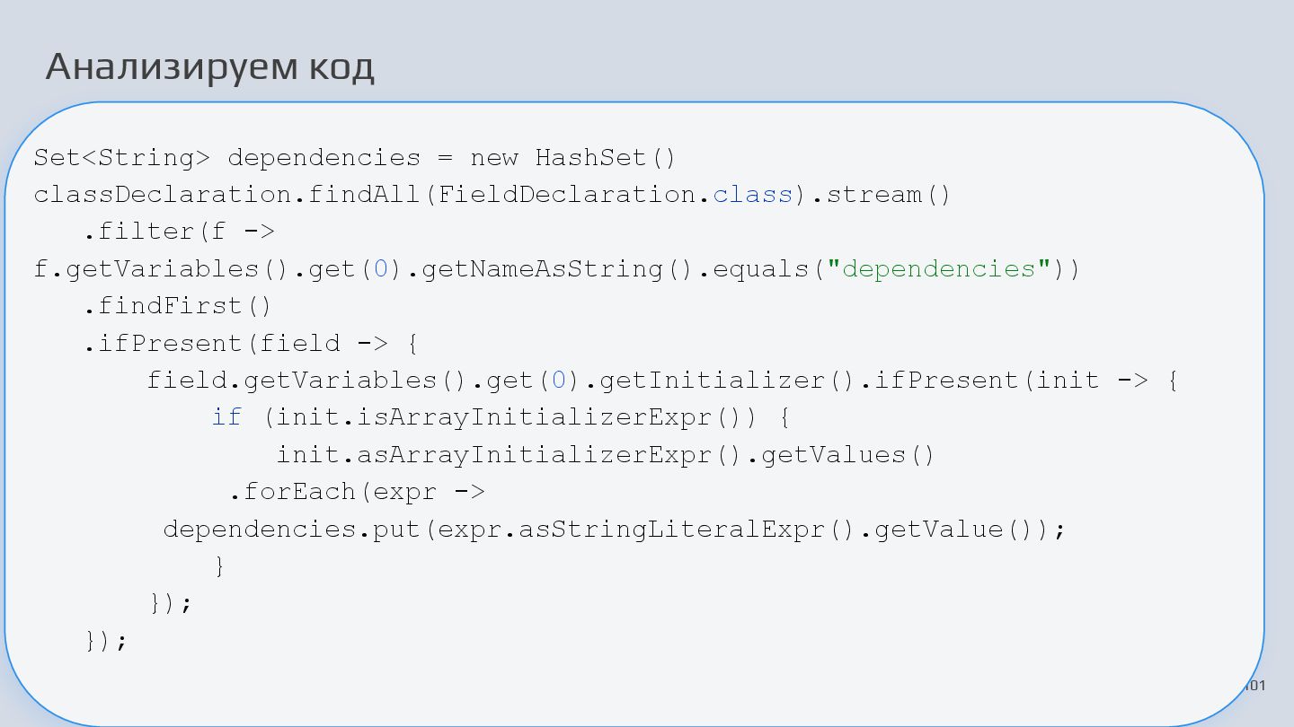Image resolution: width=1294 pixels, height=727 pixels.
Task: Click the green "dependencies" string literal
Action: coord(939,269)
